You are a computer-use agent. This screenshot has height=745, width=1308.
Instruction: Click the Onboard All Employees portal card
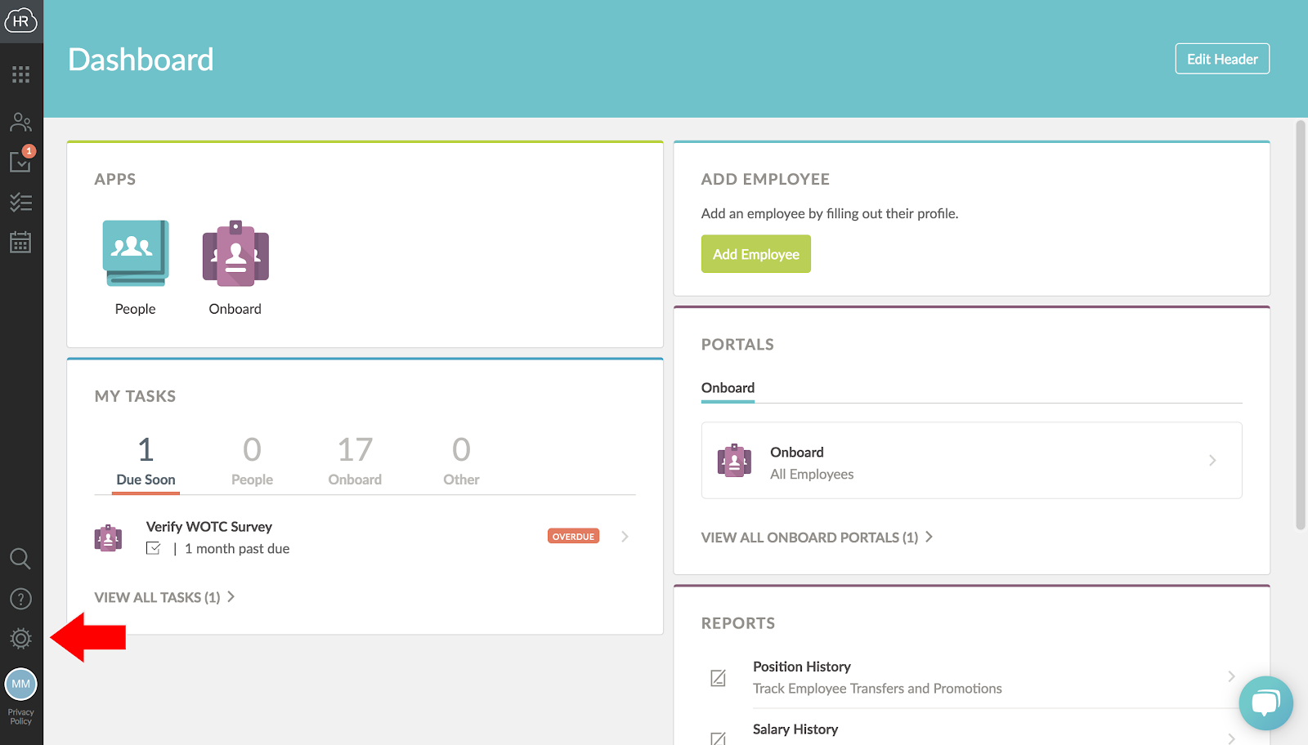click(972, 461)
